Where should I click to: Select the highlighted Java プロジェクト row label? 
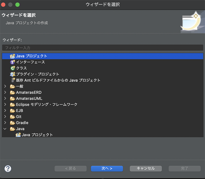click(x=31, y=56)
